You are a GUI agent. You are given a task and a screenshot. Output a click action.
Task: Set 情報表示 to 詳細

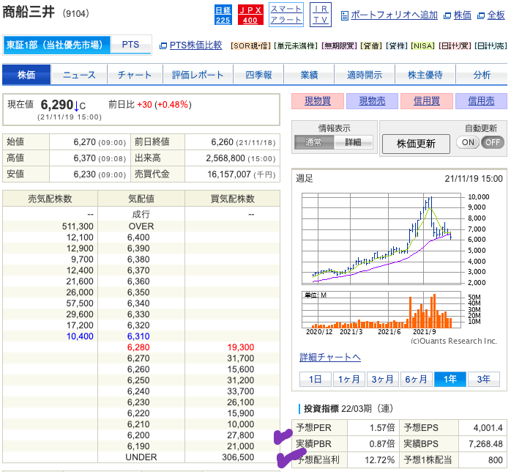point(354,142)
